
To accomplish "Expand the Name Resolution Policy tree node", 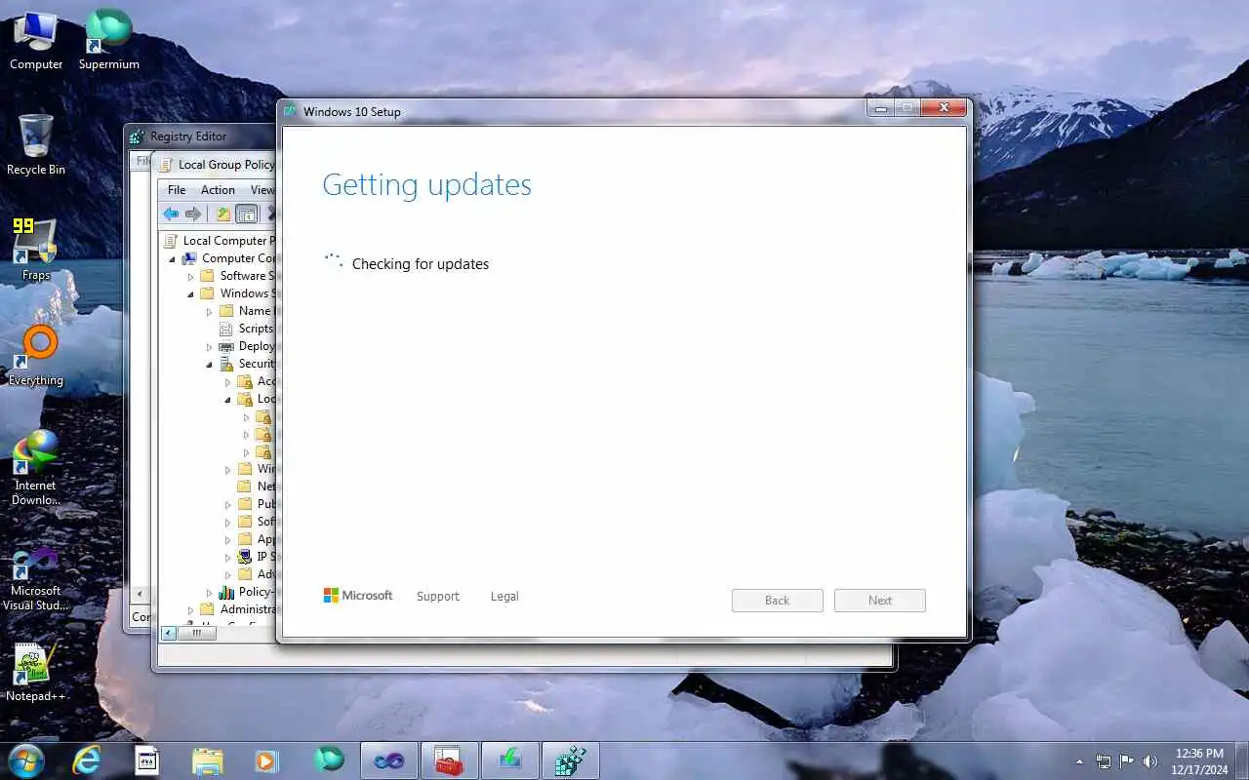I will click(209, 311).
